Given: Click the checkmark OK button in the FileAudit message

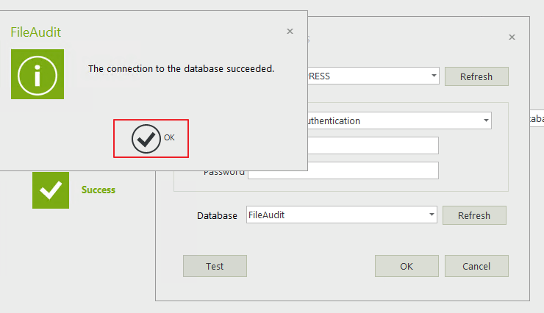Looking at the screenshot, I should (151, 138).
